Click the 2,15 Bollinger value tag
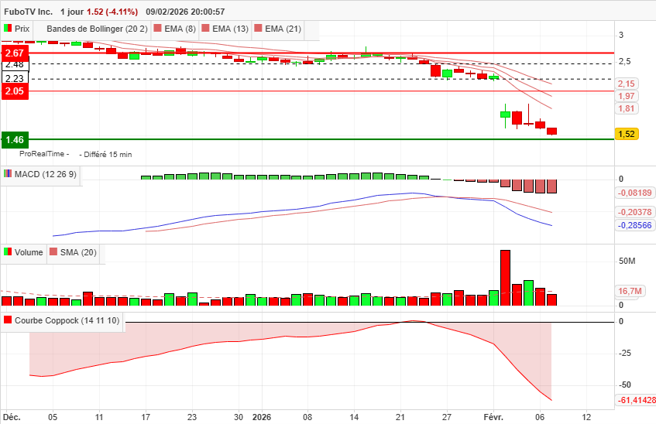Screen dimensions: 656x424 coord(627,84)
